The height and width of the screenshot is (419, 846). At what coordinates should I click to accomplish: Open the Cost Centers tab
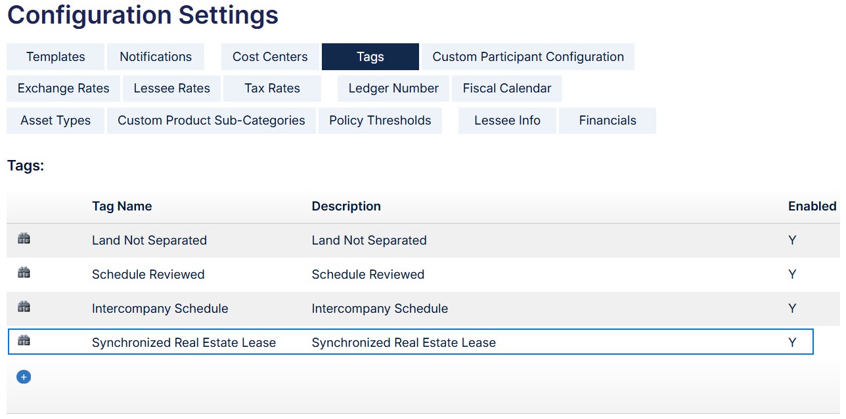270,57
